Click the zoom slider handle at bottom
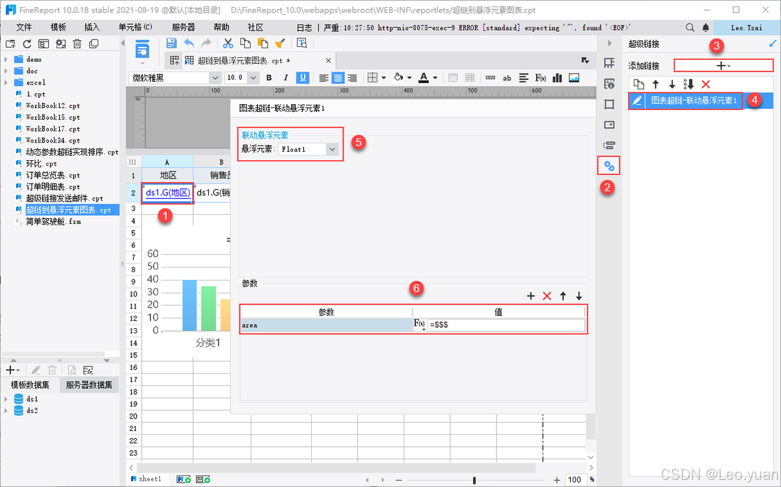This screenshot has height=487, width=781. (474, 480)
